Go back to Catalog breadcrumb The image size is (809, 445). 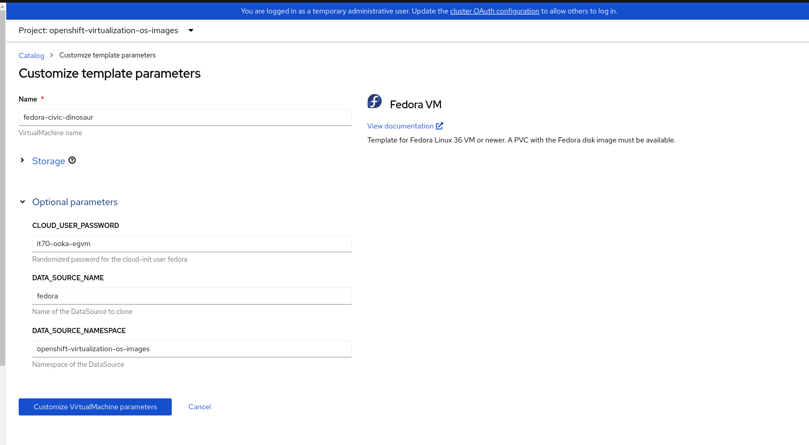31,55
